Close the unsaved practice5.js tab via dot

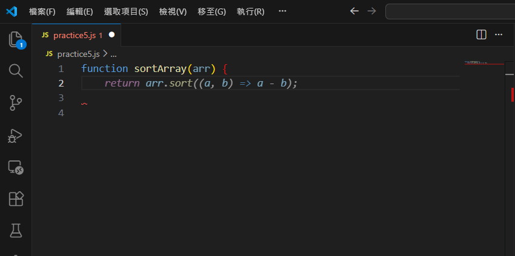click(x=111, y=35)
